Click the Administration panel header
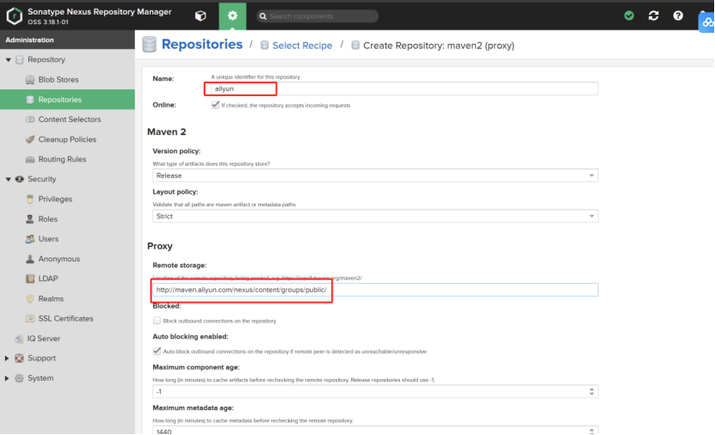The image size is (715, 435). coord(67,40)
